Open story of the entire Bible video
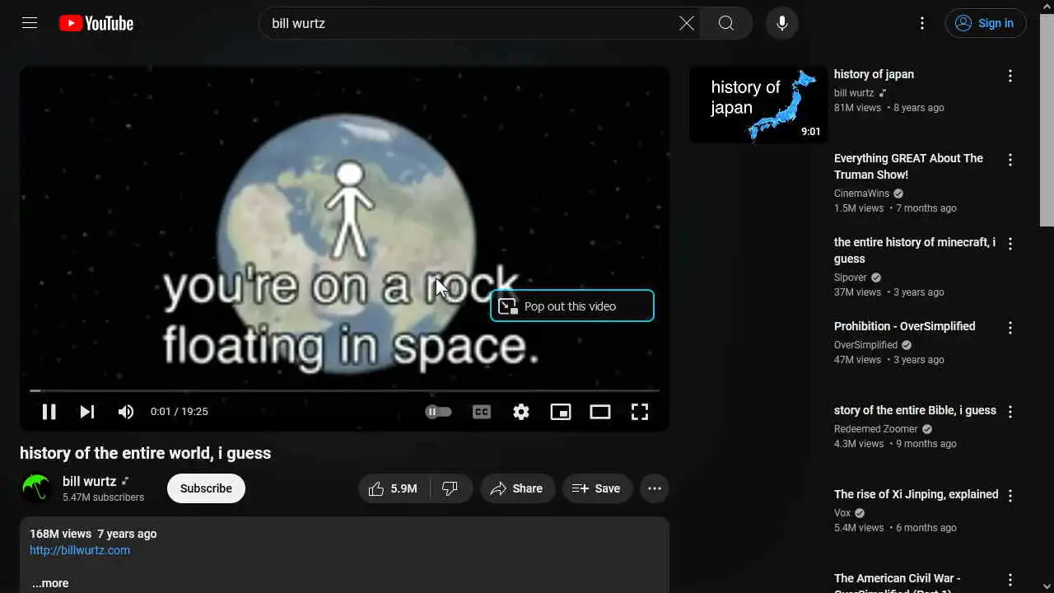Image resolution: width=1054 pixels, height=593 pixels. click(915, 410)
